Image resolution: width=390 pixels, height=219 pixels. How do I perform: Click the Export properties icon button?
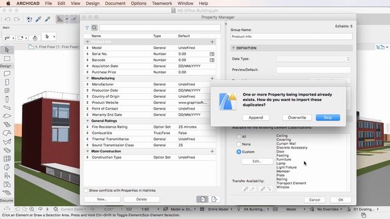pos(214,199)
